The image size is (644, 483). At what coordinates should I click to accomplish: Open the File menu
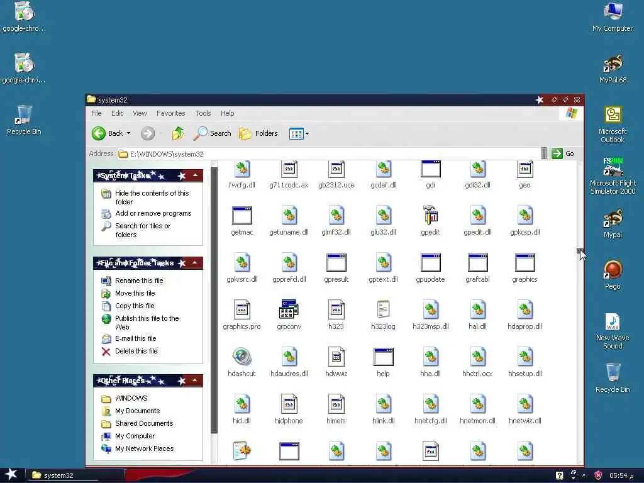(96, 113)
